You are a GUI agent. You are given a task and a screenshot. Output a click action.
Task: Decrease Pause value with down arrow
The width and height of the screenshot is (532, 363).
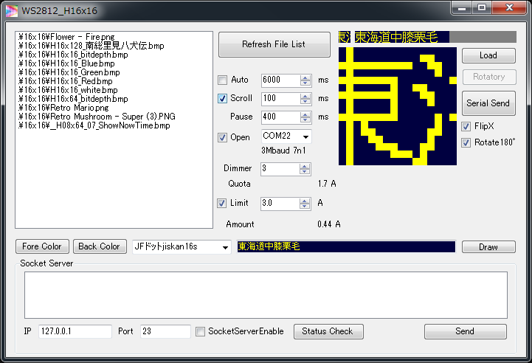click(x=305, y=120)
